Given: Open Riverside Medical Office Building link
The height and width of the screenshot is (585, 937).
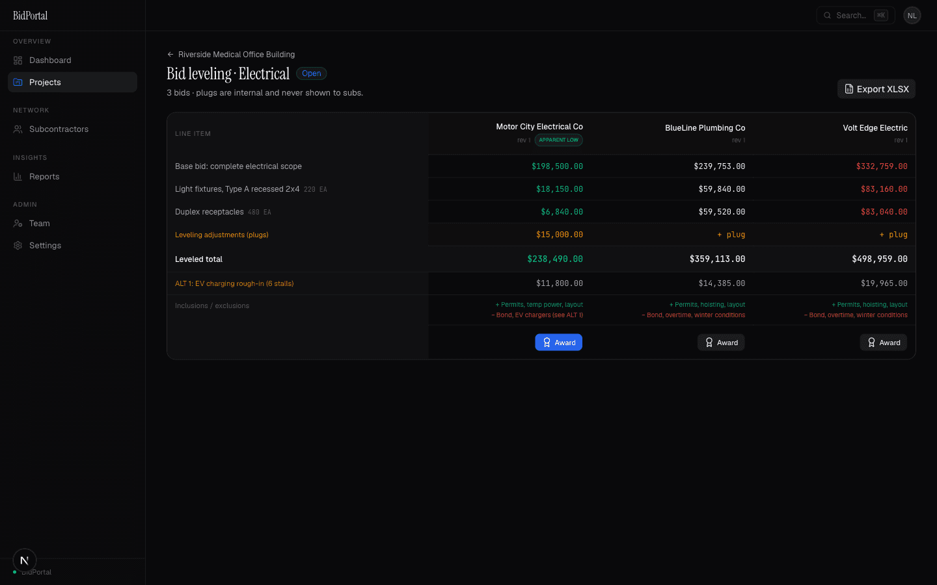Looking at the screenshot, I should coord(236,55).
